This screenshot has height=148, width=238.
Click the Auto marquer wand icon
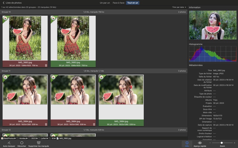point(9,143)
